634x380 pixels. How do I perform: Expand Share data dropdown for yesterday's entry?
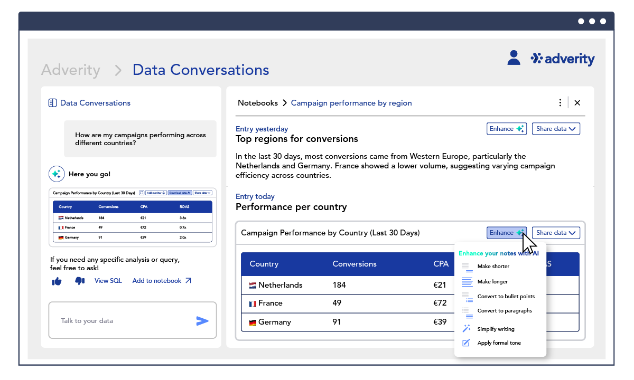(x=556, y=129)
